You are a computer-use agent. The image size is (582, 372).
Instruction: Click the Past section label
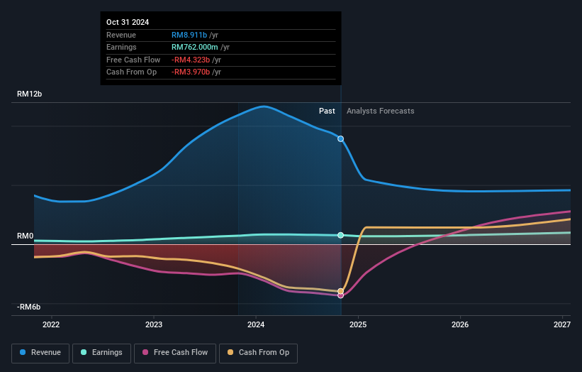[x=327, y=111]
